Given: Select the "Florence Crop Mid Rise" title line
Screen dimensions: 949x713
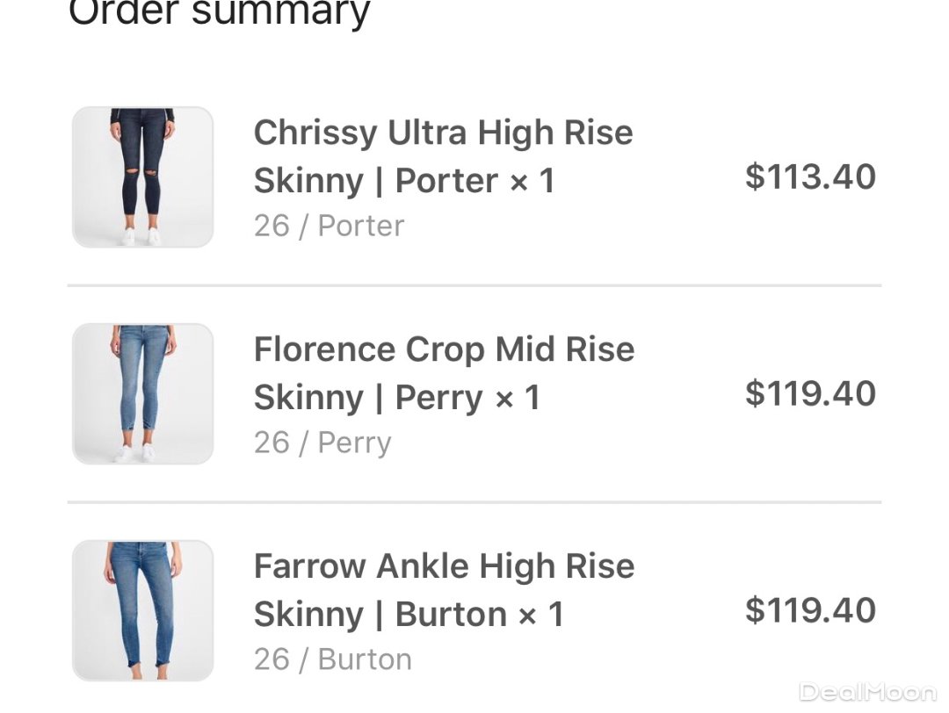Looking at the screenshot, I should [x=444, y=349].
